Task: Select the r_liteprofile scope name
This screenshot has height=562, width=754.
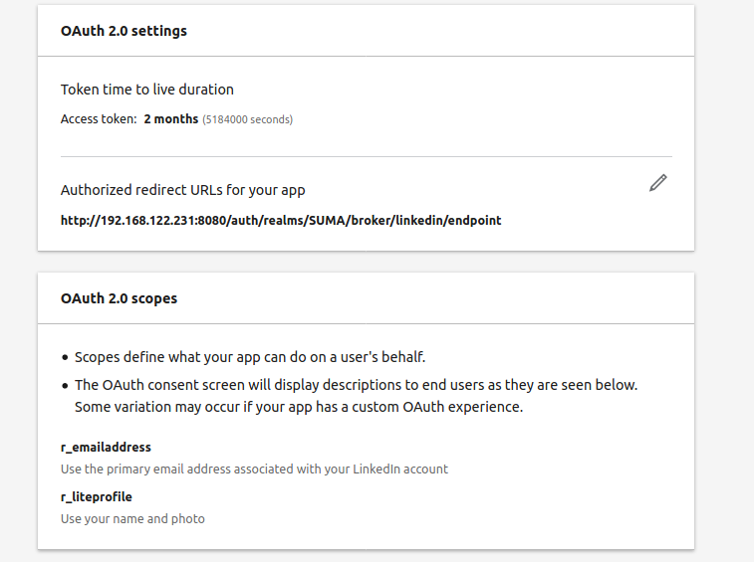Action: coord(96,496)
